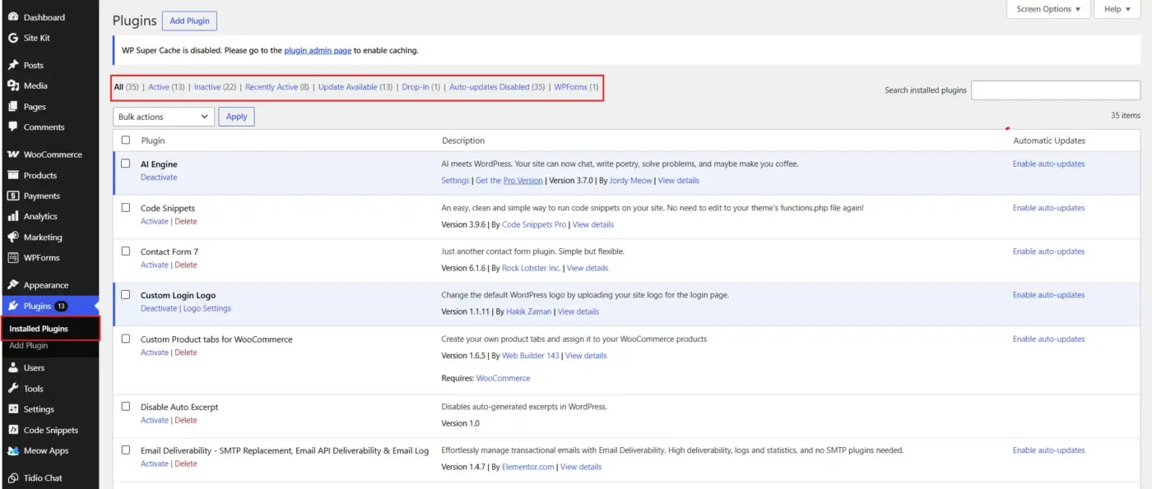The height and width of the screenshot is (489, 1152).
Task: Open Add Plugin submenu item in sidebar
Action: click(x=29, y=346)
